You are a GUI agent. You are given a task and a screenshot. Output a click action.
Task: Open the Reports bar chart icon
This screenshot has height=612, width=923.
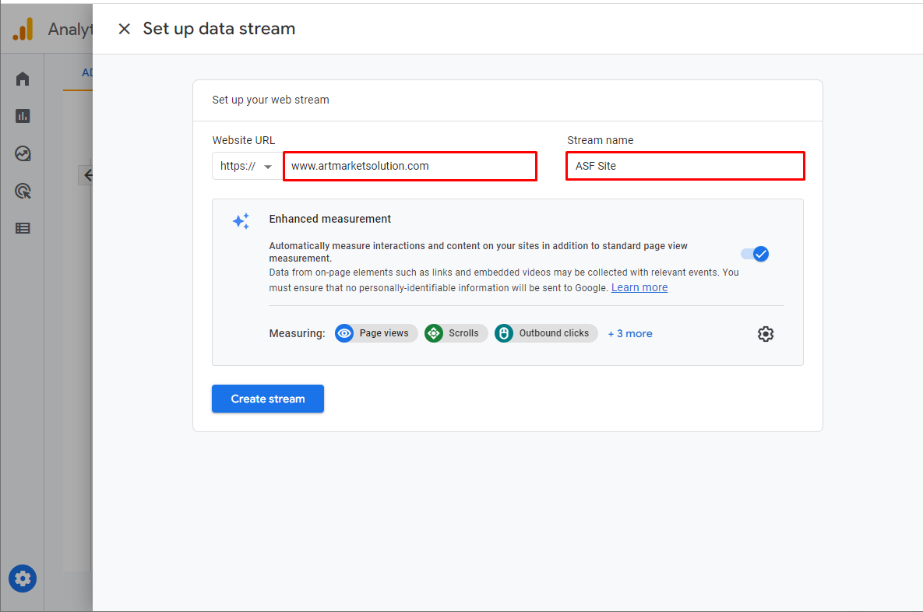[23, 116]
